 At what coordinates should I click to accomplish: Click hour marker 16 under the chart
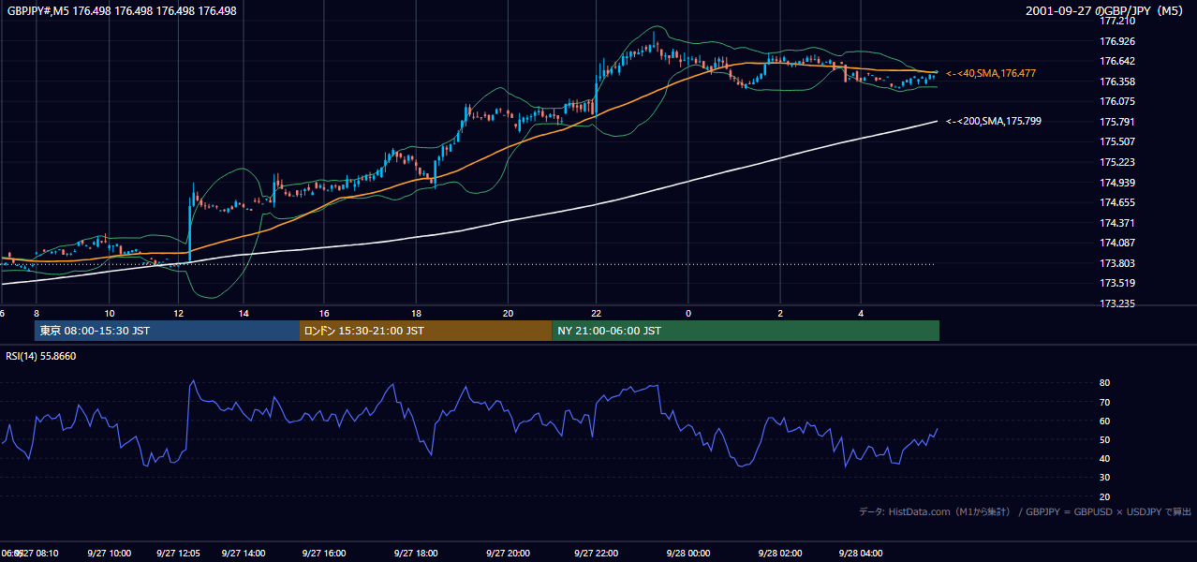coord(324,314)
